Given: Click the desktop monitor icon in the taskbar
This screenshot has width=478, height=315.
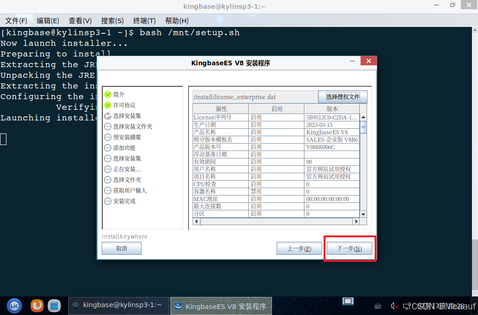Looking at the screenshot, I should point(348,301).
